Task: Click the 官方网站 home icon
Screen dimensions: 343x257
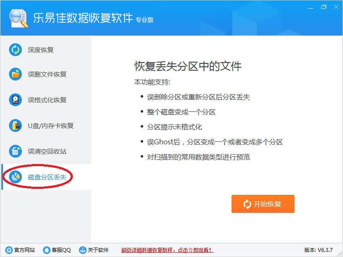Action: pyautogui.click(x=9, y=250)
